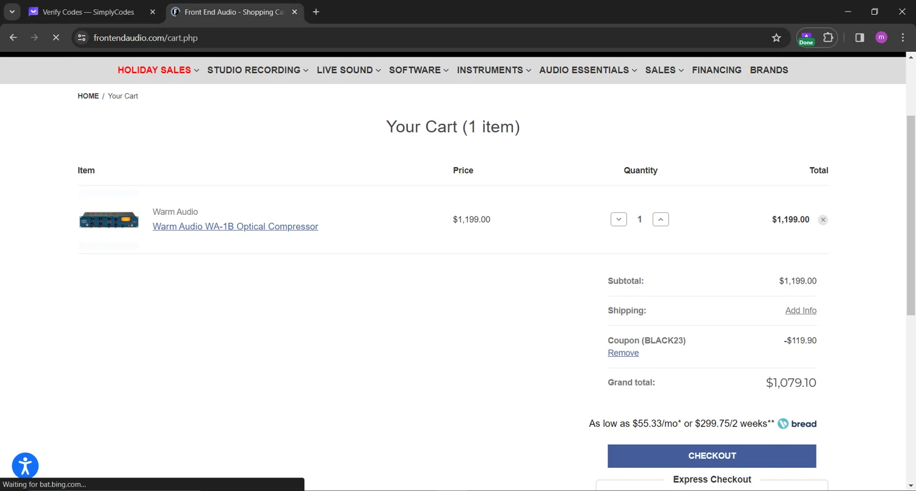Open the tab search dropdown arrow

point(12,12)
